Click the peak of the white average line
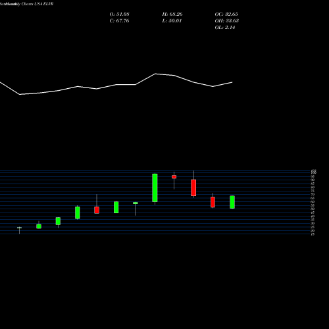The height and width of the screenshot is (329, 329). [156, 74]
